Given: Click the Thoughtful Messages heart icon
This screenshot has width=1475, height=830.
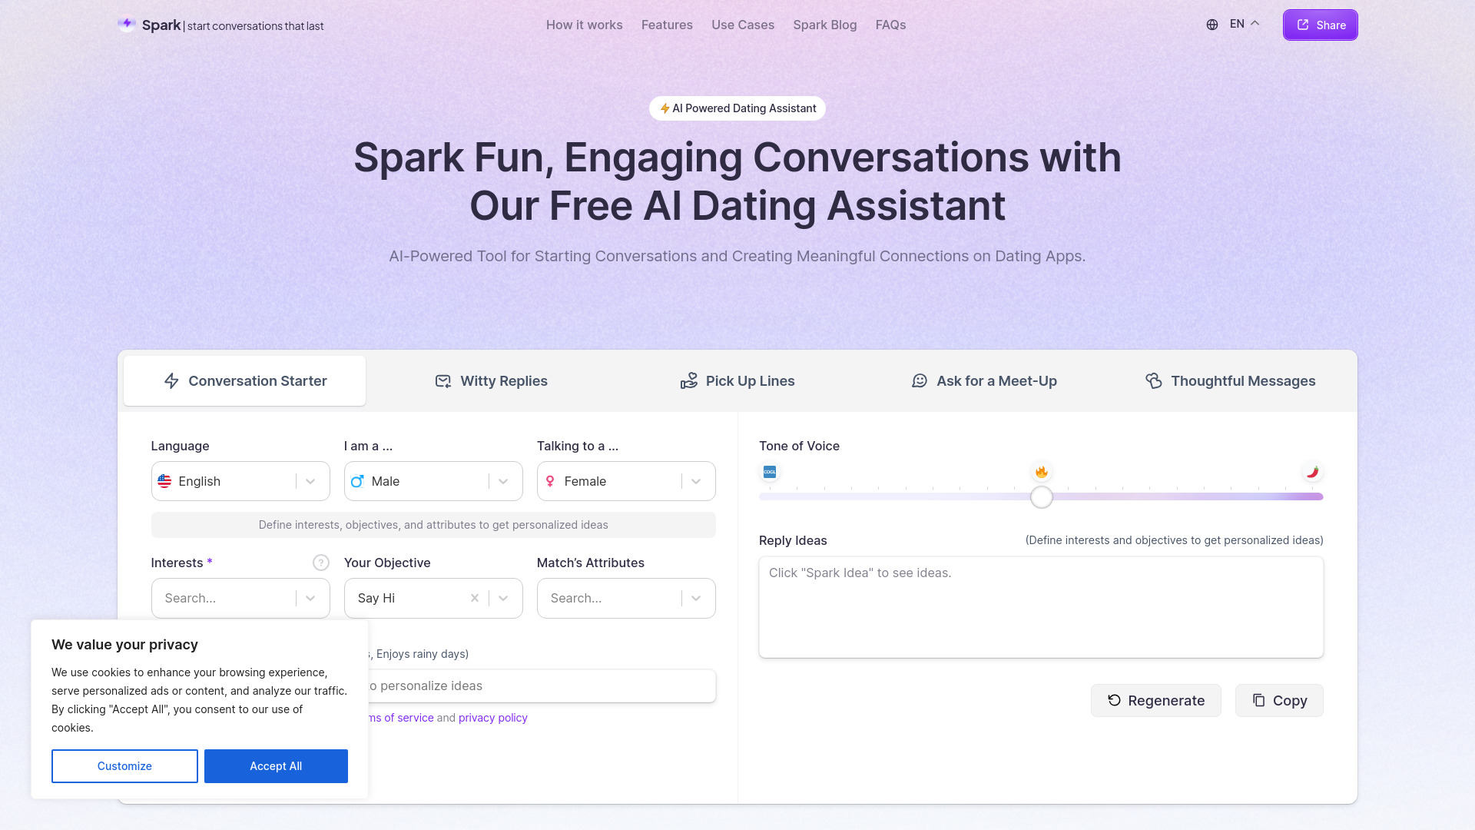Looking at the screenshot, I should point(1153,381).
